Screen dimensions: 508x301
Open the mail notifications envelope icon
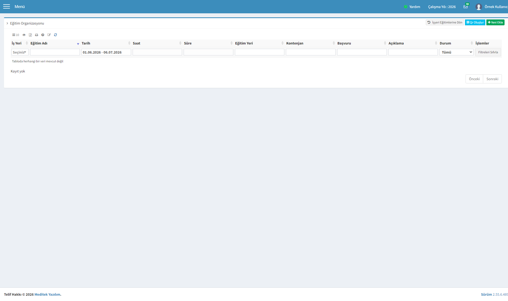pyautogui.click(x=466, y=7)
